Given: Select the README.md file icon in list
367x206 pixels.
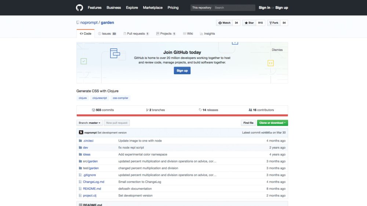Looking at the screenshot, I should [x=80, y=188].
